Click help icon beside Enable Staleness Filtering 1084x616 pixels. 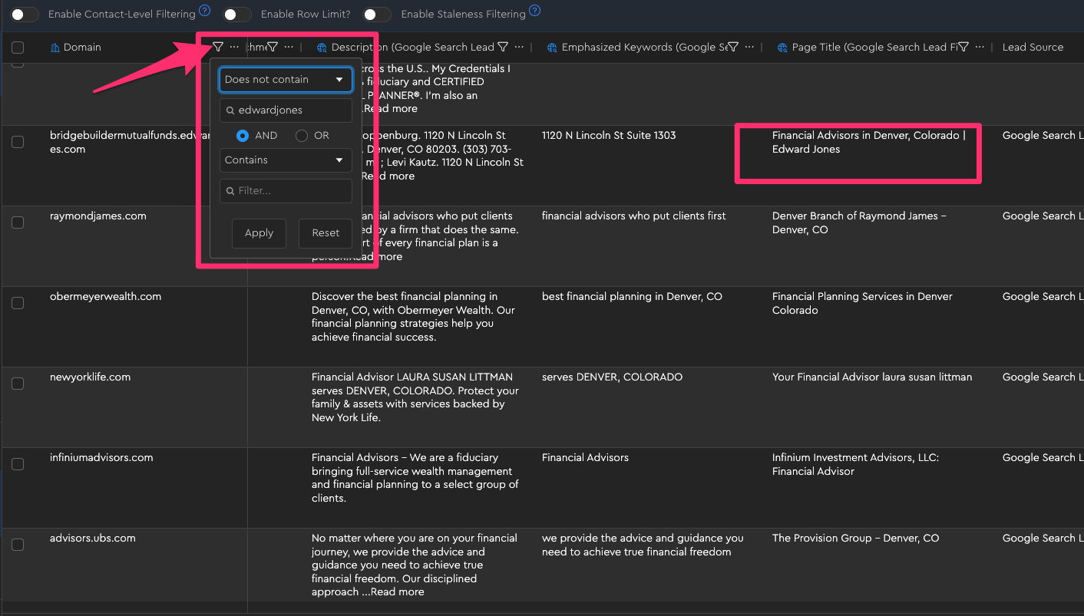535,12
